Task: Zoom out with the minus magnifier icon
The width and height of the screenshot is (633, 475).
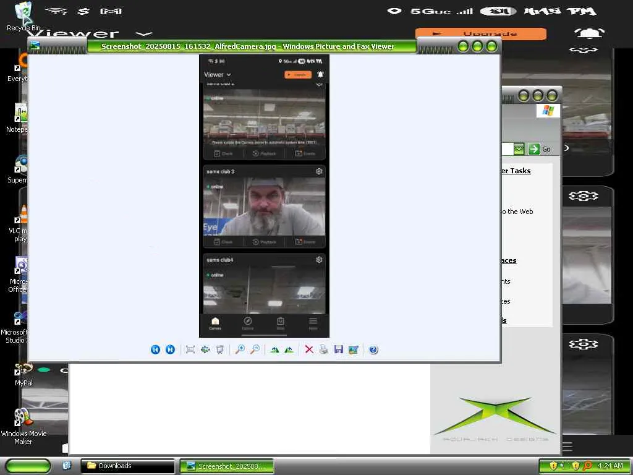Action: coord(255,349)
